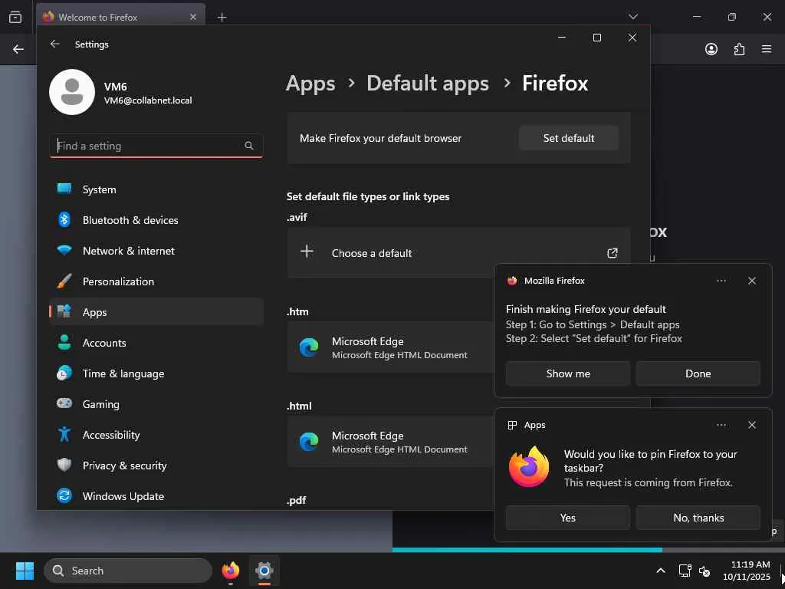Select Apps in the sidebar
The width and height of the screenshot is (785, 589).
tap(156, 312)
